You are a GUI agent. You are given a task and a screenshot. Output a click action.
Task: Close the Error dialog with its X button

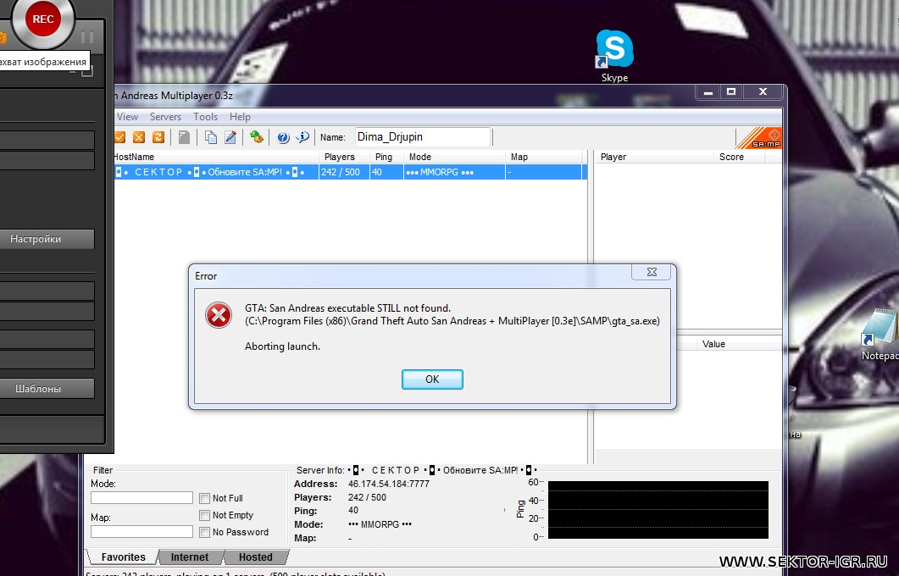pos(652,272)
